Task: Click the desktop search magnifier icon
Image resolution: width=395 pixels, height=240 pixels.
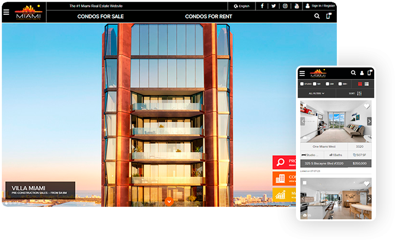Action: 317,17
